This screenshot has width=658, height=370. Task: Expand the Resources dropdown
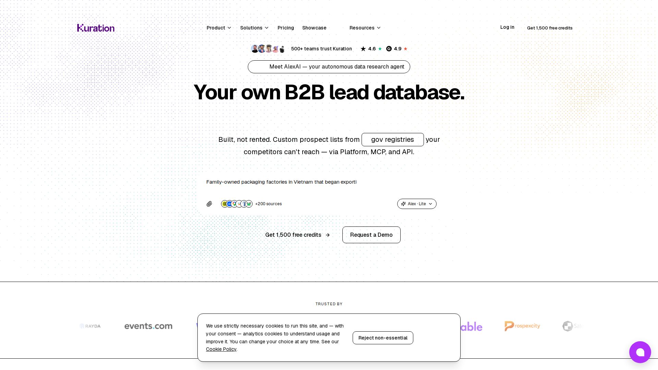coord(365,28)
